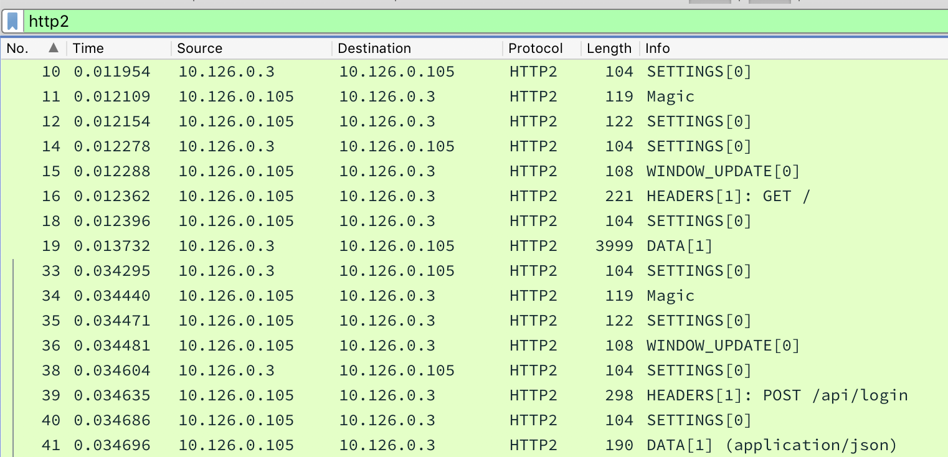The width and height of the screenshot is (948, 457).
Task: Click length value 3999
Action: pos(614,246)
